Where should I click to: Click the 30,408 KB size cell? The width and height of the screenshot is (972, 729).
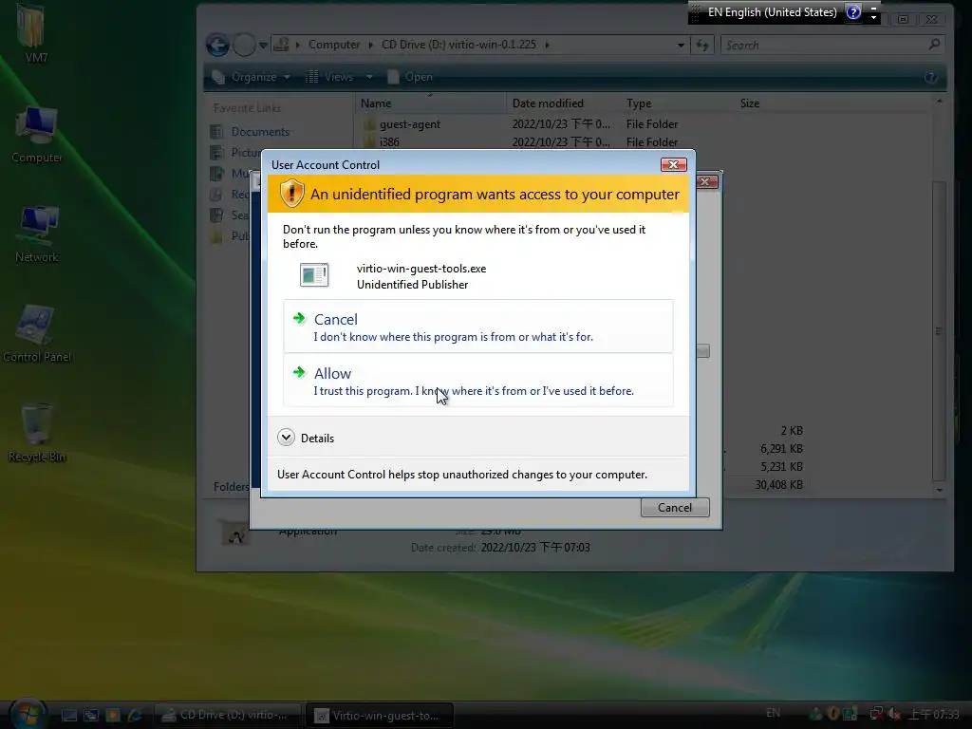coord(778,485)
